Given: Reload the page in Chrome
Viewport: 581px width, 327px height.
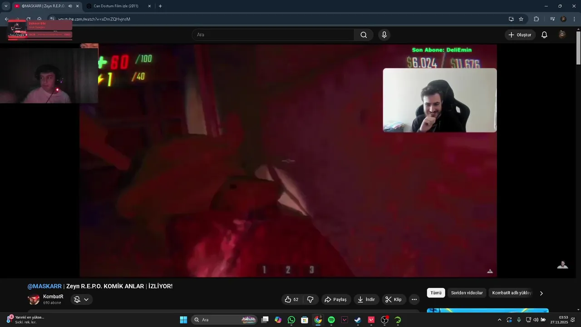Looking at the screenshot, I should tap(28, 19).
